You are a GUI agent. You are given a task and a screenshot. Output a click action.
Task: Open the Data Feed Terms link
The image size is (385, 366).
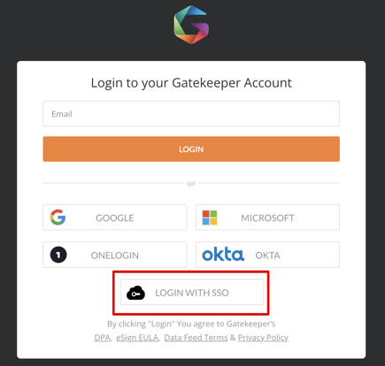coord(196,338)
